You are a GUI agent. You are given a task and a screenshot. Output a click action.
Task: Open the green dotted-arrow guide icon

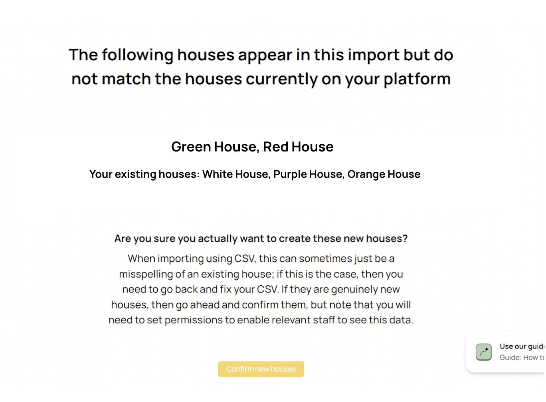point(484,352)
